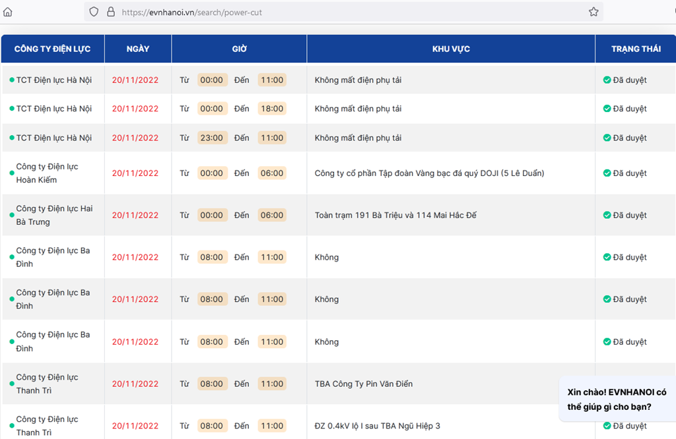This screenshot has width=676, height=439.
Task: Click the TRẠNG THÁI column header
Action: tap(636, 49)
